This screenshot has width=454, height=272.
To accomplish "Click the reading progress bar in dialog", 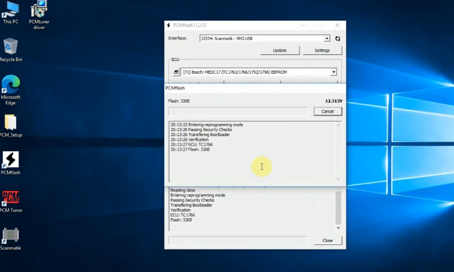I will 238,112.
